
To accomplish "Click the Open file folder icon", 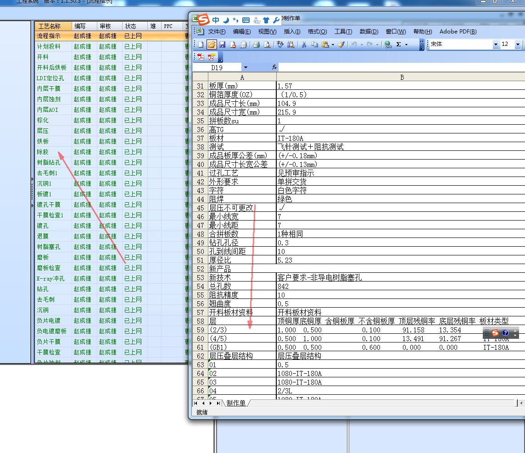I will click(211, 44).
